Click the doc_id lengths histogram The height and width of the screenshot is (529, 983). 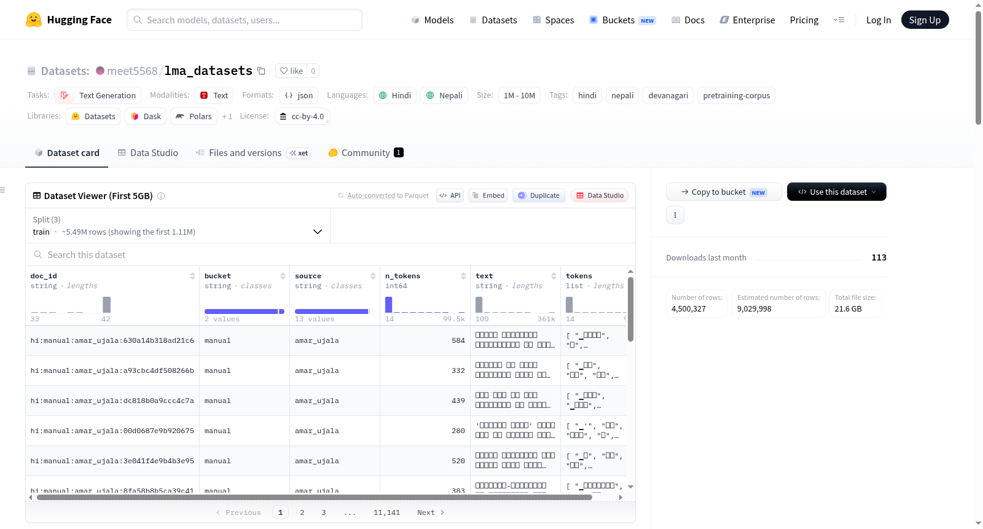[71, 305]
